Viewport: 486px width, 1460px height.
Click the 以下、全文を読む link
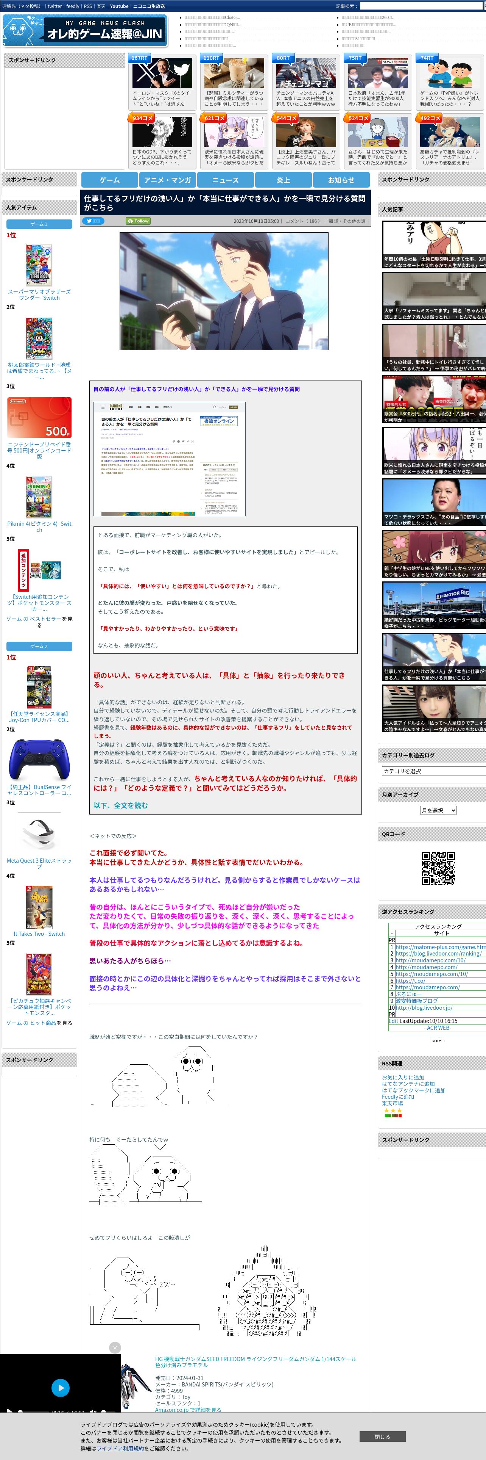tap(120, 805)
